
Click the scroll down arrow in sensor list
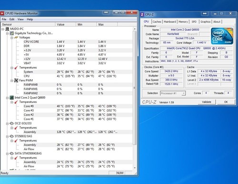pos(135,168)
